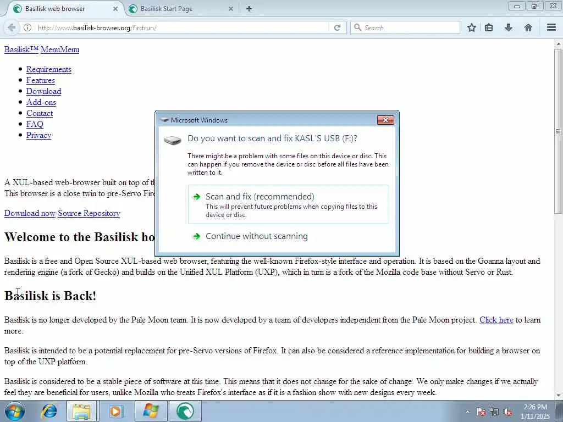Go back using the browser back arrow
This screenshot has height=422, width=563.
(12, 27)
